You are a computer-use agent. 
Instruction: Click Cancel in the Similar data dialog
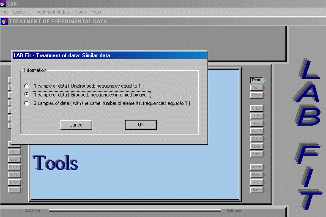[x=76, y=125]
